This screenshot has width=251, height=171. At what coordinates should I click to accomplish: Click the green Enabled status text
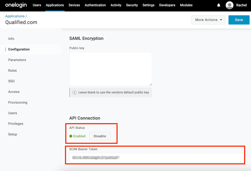point(79,136)
